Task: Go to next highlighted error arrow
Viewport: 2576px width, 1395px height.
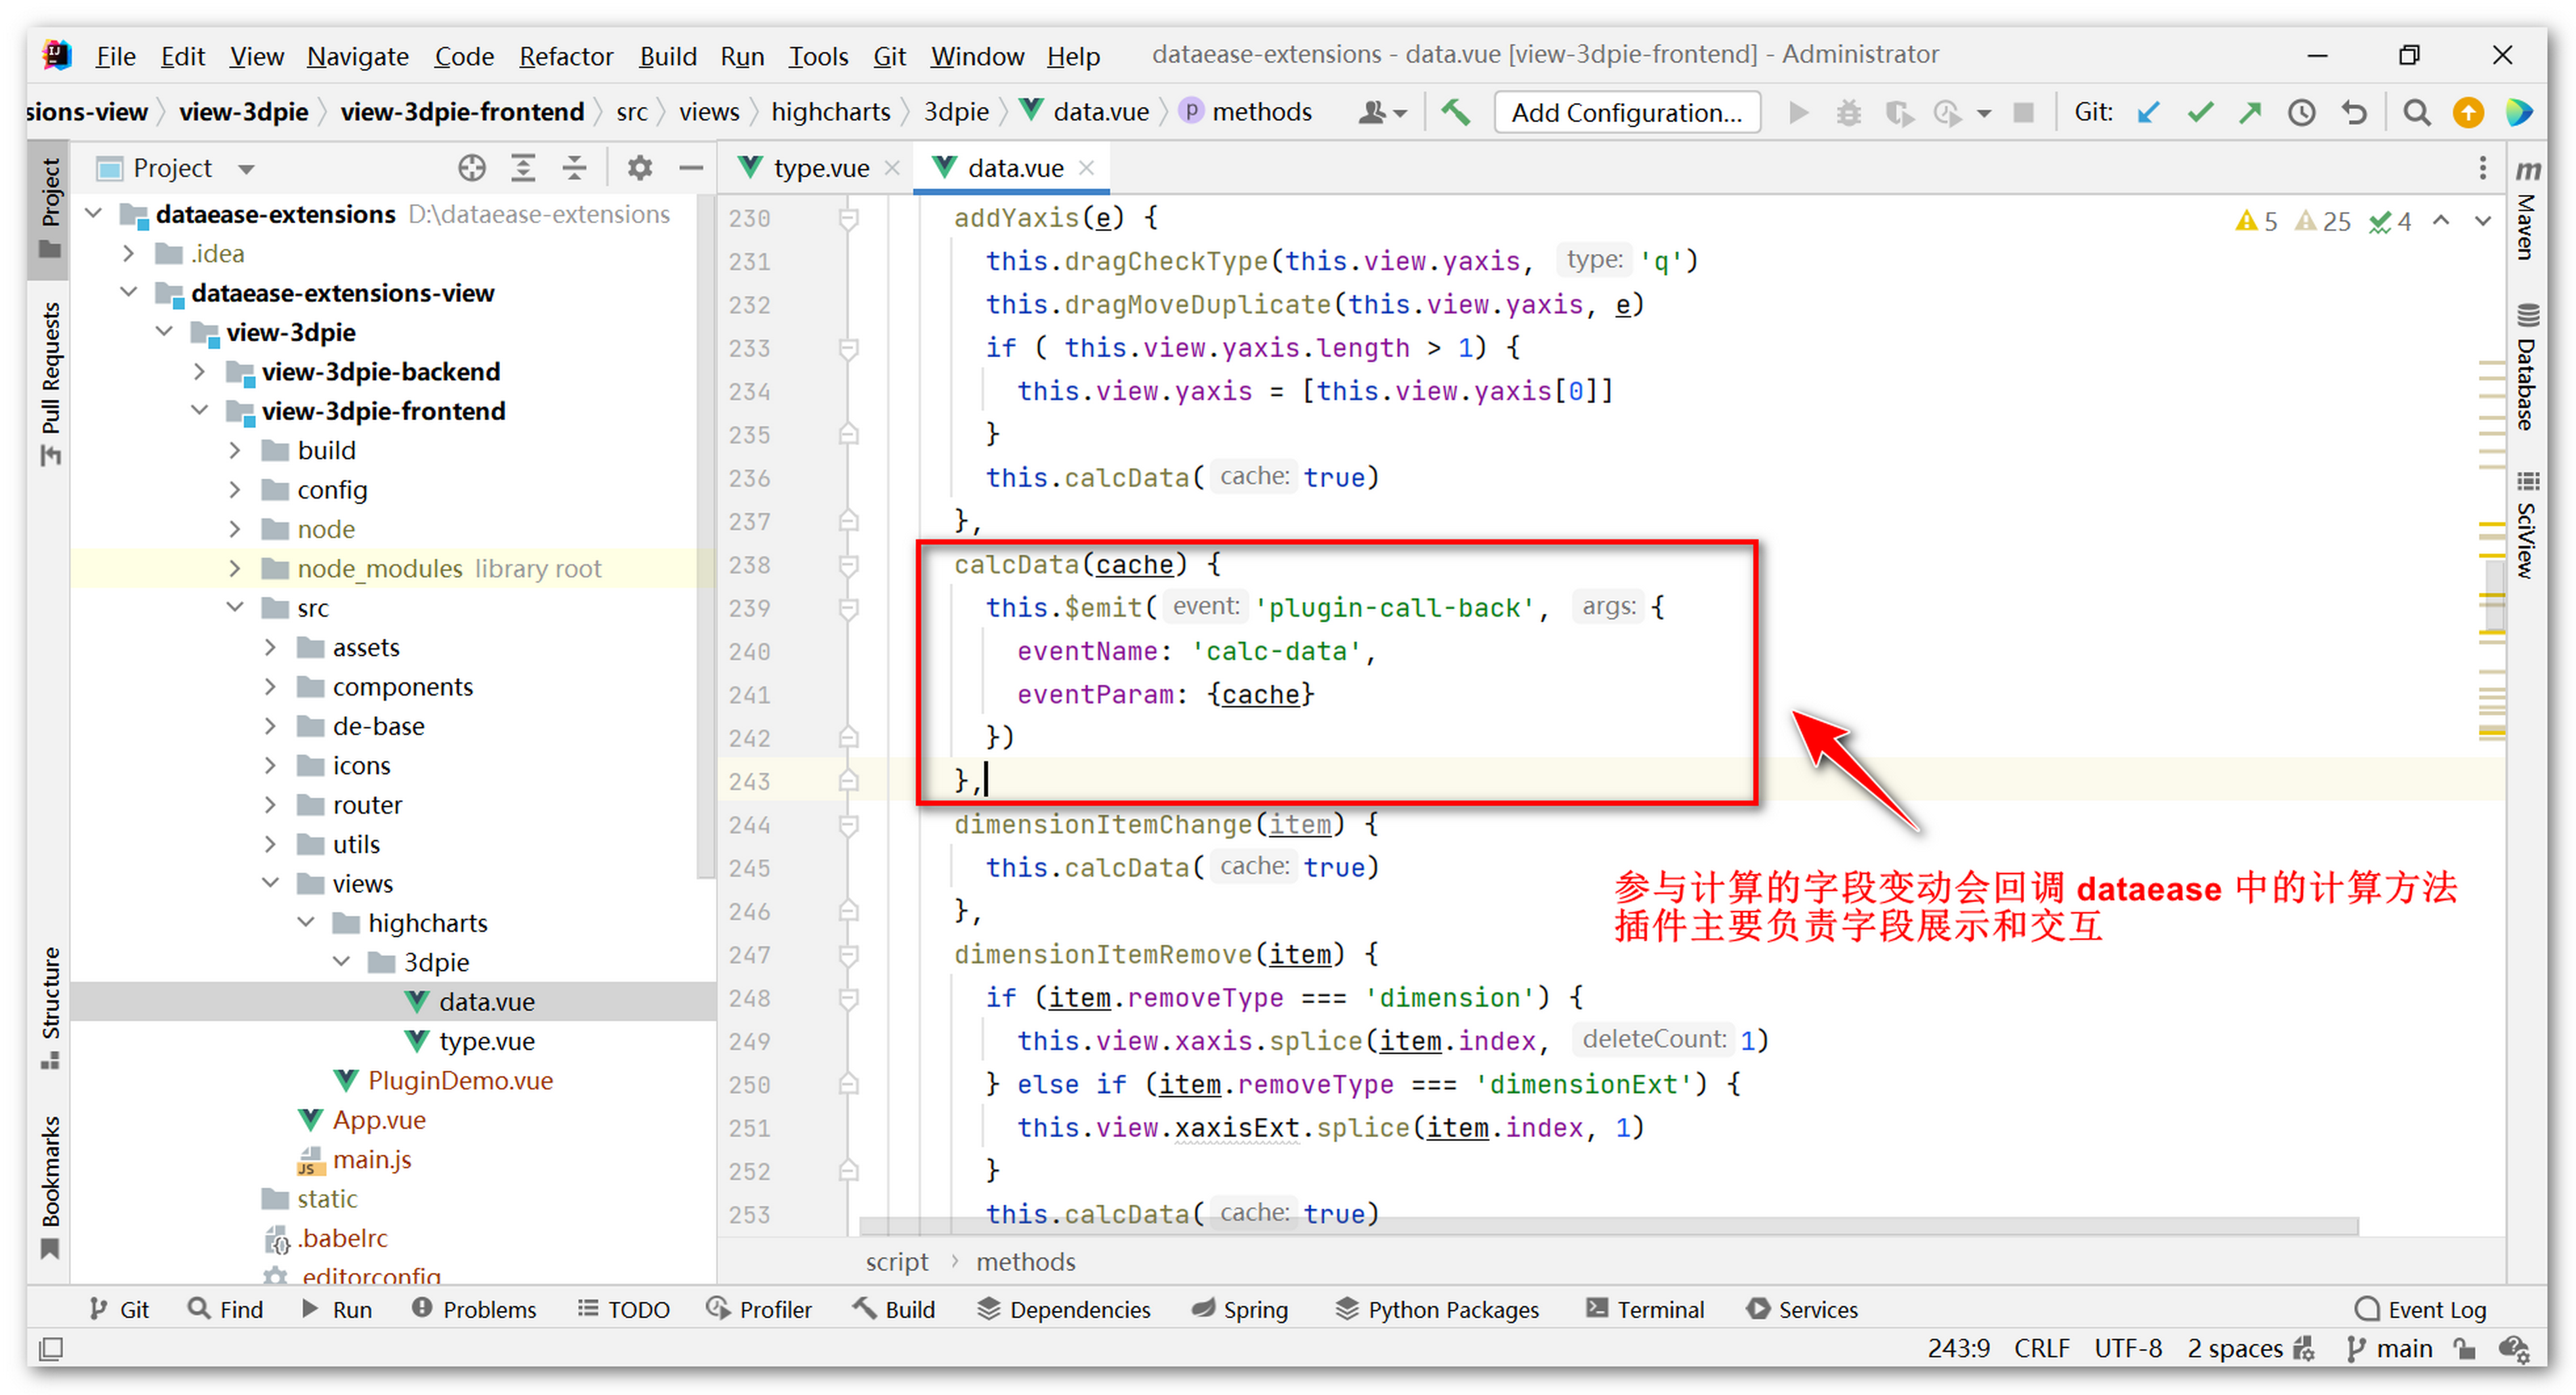Action: coord(2482,221)
